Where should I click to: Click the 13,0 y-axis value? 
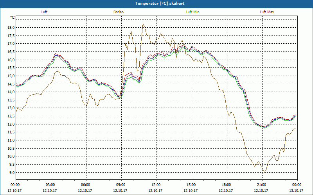pyautogui.click(x=11, y=108)
